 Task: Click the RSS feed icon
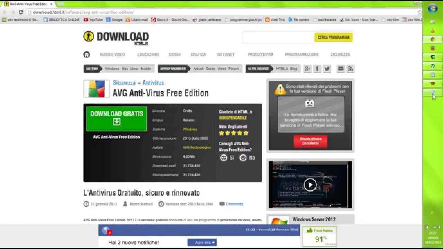click(350, 69)
